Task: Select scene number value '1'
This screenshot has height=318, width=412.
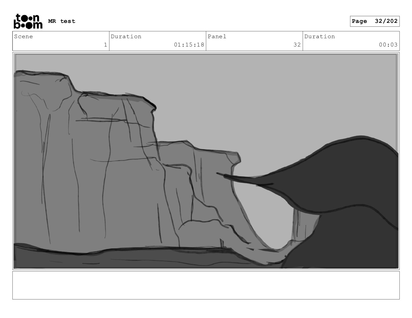Action: 105,45
